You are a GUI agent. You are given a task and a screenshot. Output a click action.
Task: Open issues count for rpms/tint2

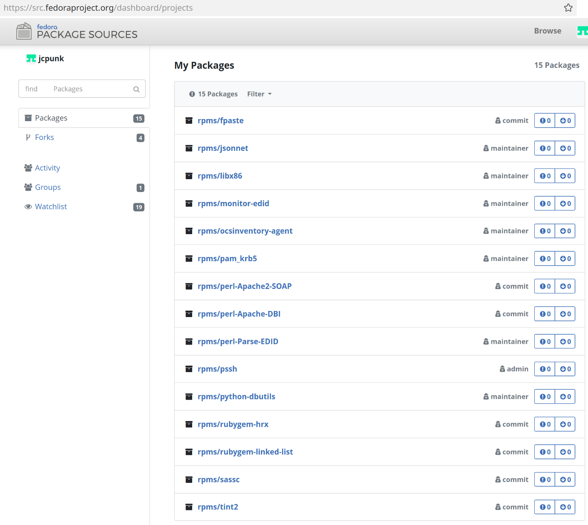(x=545, y=507)
